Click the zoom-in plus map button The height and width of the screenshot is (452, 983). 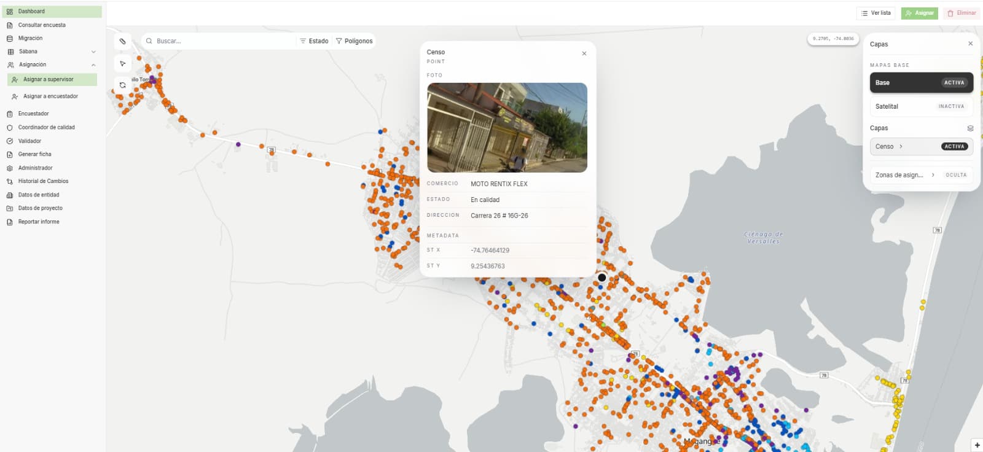point(977,445)
